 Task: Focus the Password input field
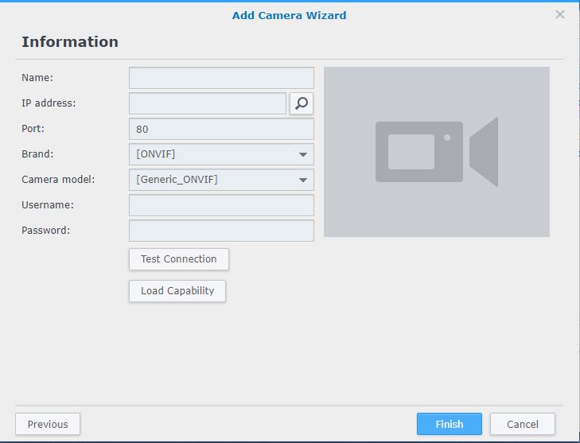[221, 231]
